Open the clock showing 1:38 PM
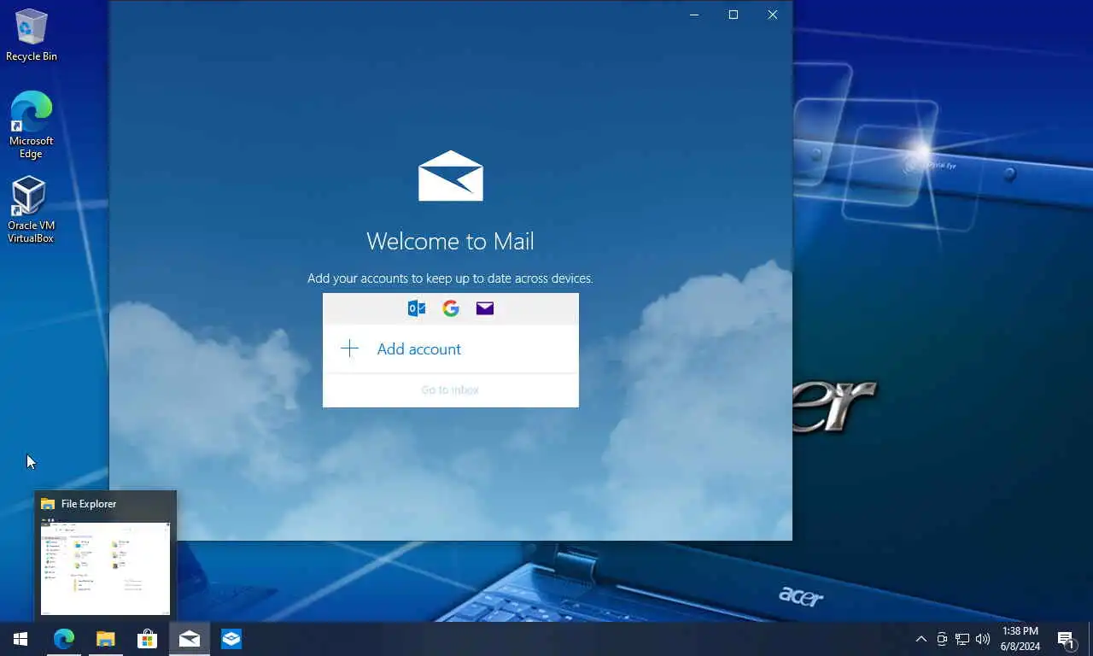The image size is (1093, 656). (x=1020, y=639)
